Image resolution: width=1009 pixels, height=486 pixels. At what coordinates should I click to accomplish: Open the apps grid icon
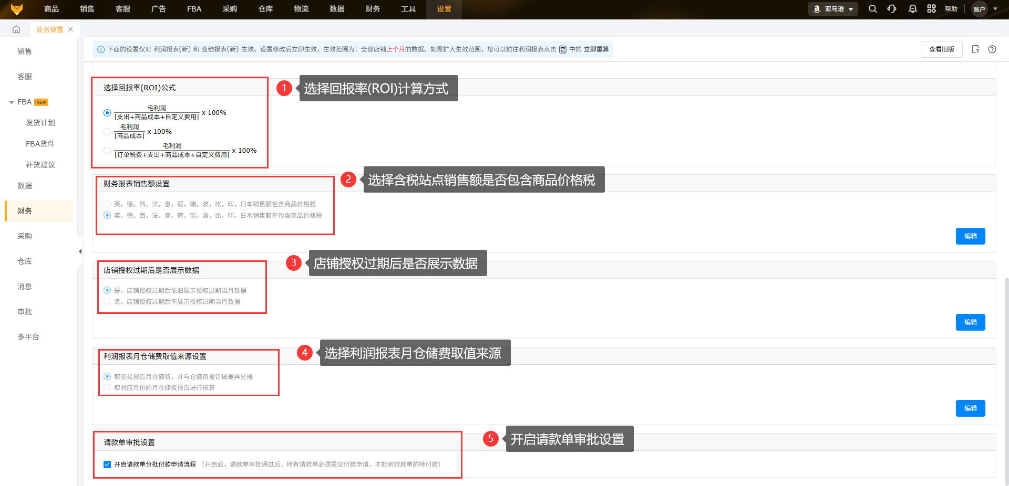tap(932, 9)
